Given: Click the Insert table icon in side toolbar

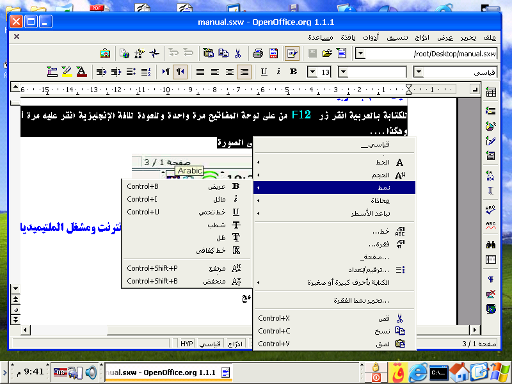Looking at the screenshot, I should 491,92.
